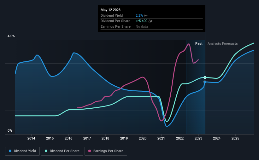Click the Earnings Per Share peak near 2022
This screenshot has width=259, height=160.
coord(188,44)
